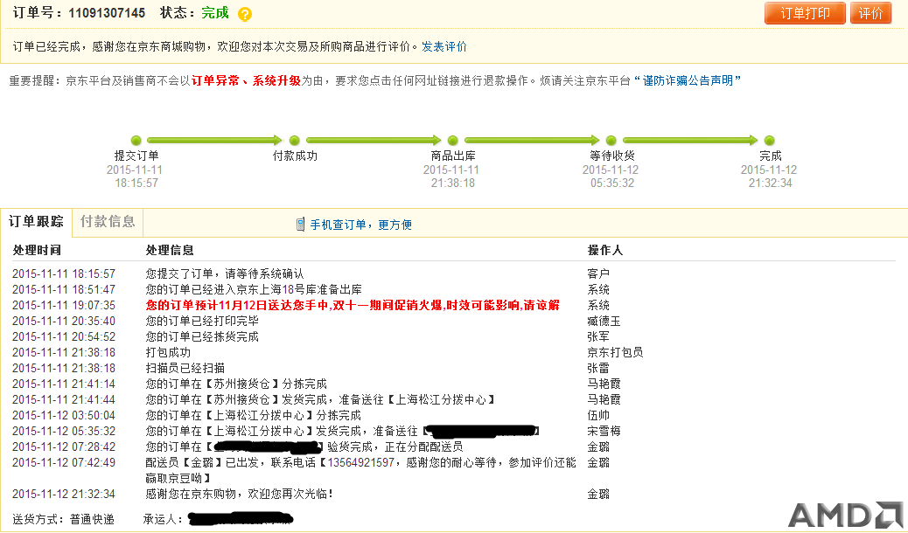908x533 pixels.
Task: Click the 处理时间 column header
Action: click(37, 250)
